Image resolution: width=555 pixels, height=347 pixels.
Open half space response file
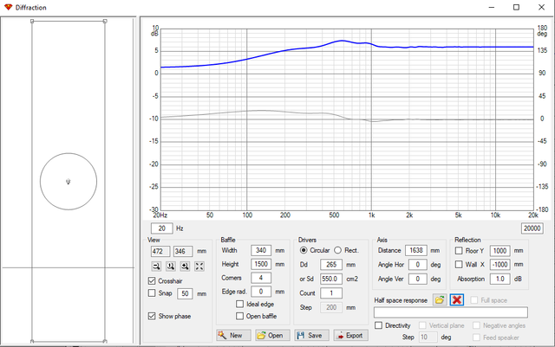coord(440,300)
